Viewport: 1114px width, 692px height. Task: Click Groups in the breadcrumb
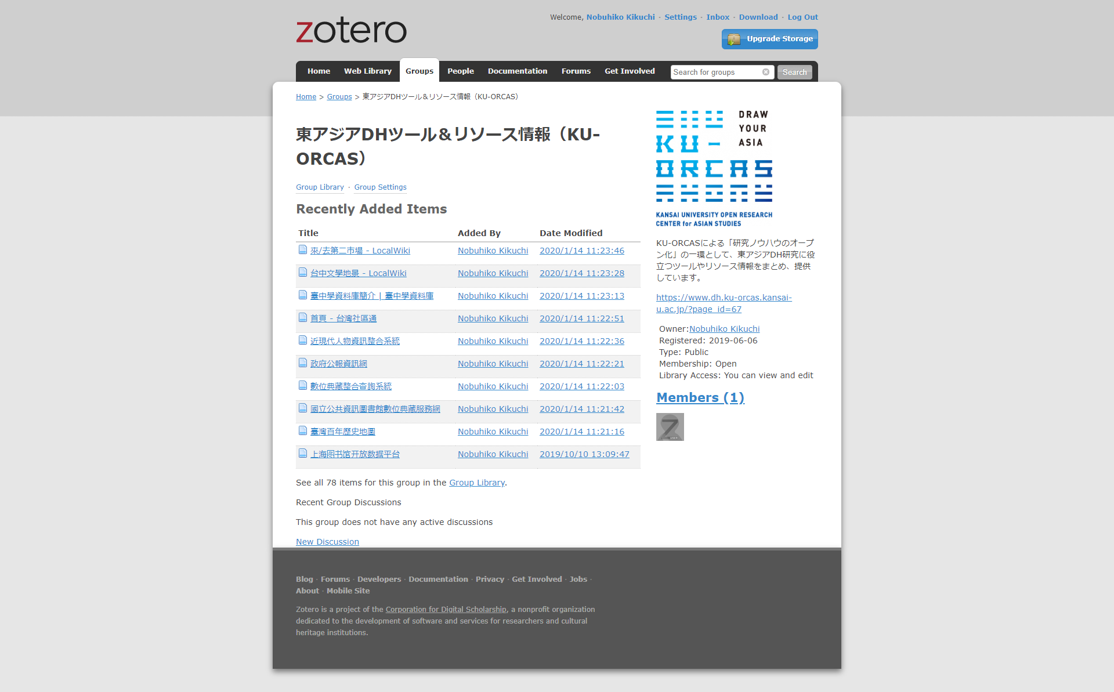[339, 96]
